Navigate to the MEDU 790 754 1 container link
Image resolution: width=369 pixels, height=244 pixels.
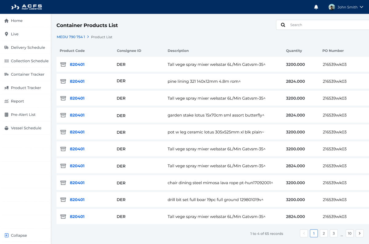pyautogui.click(x=71, y=37)
